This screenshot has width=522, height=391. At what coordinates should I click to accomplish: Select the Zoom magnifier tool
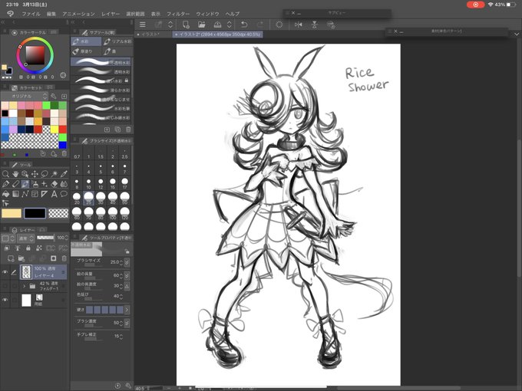tap(5, 174)
